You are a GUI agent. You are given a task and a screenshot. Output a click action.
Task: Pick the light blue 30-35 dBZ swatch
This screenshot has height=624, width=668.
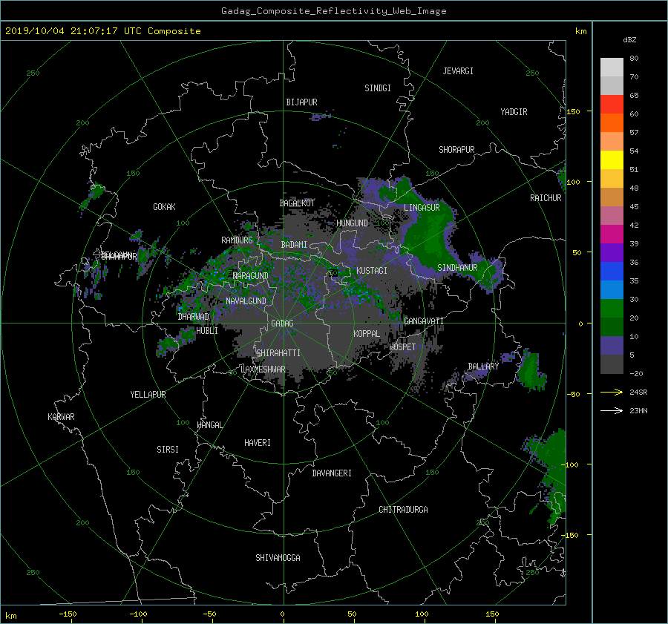click(x=612, y=289)
